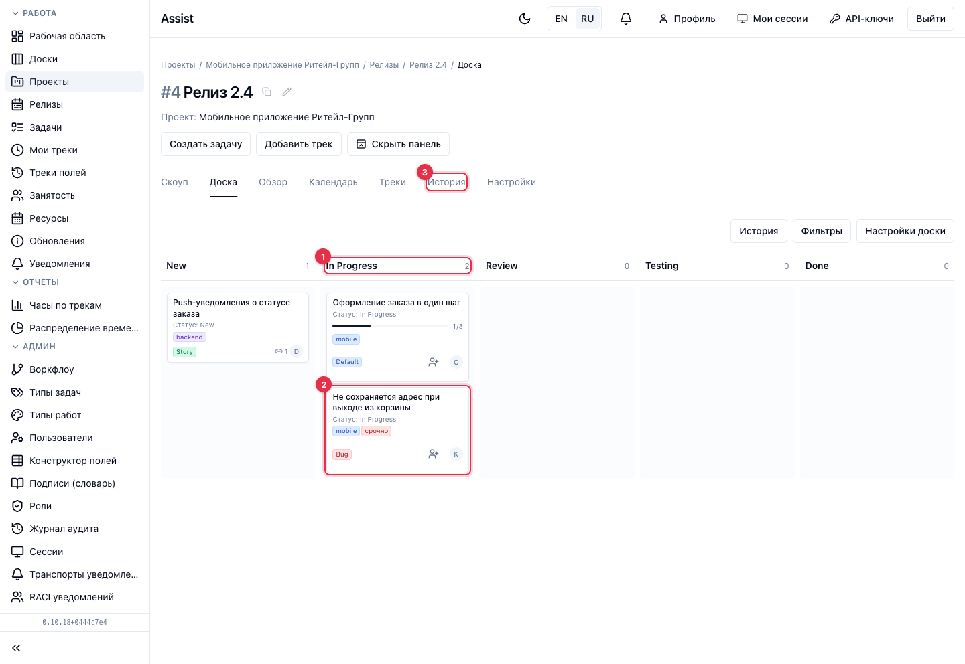Collapse the РАБОТА sidebar section
This screenshot has height=664, width=965.
coord(34,13)
